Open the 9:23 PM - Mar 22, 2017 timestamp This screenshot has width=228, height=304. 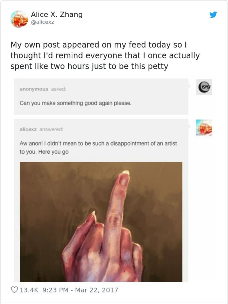pos(80,290)
